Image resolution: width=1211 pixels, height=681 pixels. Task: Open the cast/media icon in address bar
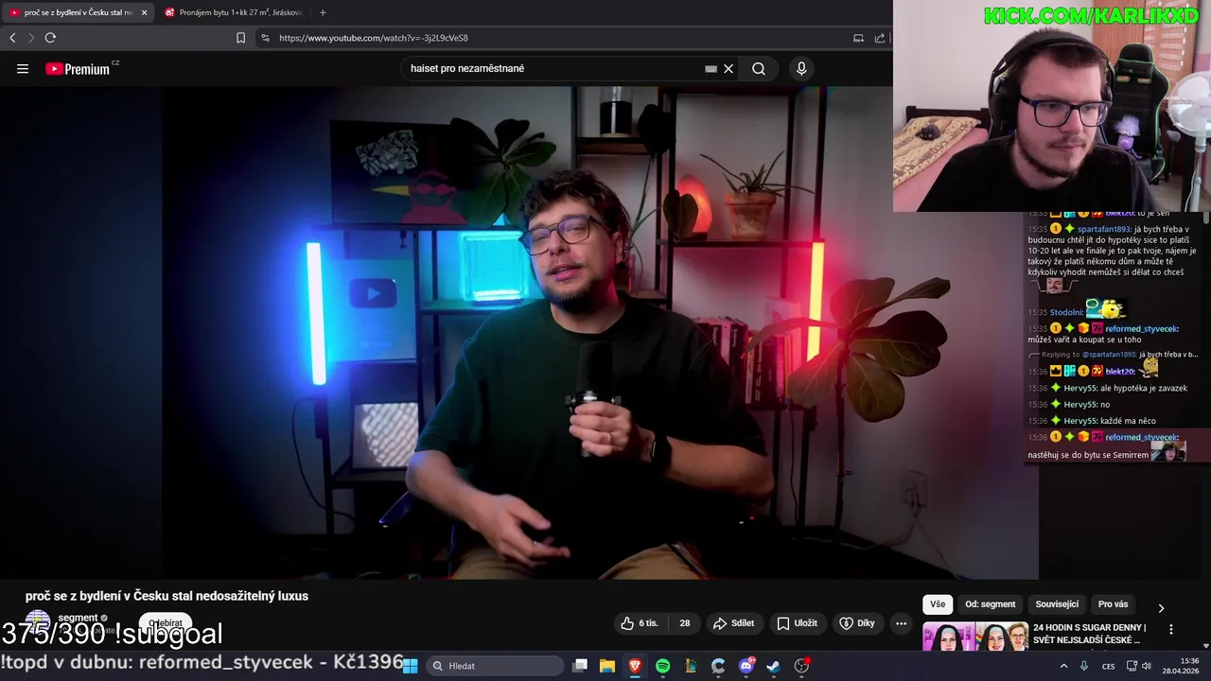point(858,38)
